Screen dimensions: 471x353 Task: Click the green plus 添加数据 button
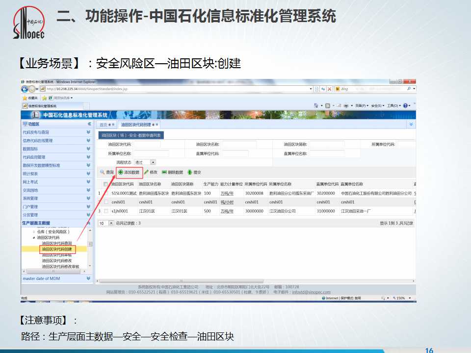click(x=129, y=172)
